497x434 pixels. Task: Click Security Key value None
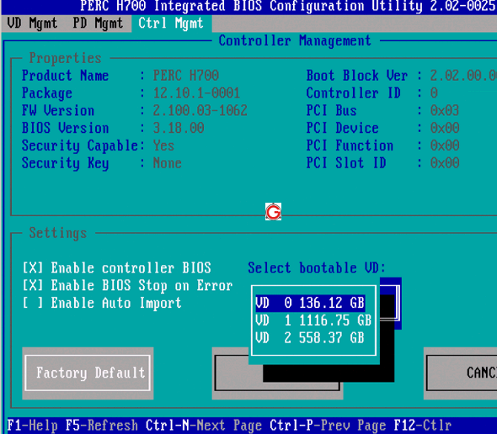(168, 163)
